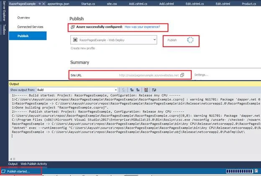Click the publish profile icon in the dropdown

pyautogui.click(x=75, y=40)
